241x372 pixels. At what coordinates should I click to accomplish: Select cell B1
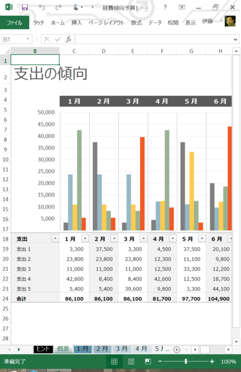(35, 59)
